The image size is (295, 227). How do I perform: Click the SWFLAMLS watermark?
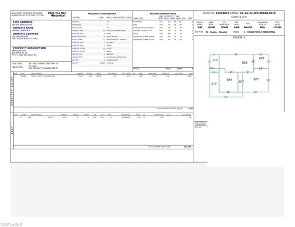[11, 225]
